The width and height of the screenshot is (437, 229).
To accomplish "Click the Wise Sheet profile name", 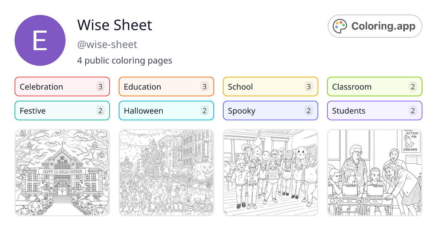I will tap(114, 25).
